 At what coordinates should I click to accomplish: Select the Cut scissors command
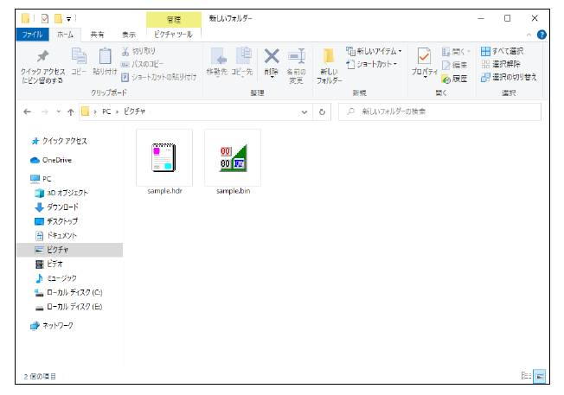point(138,51)
